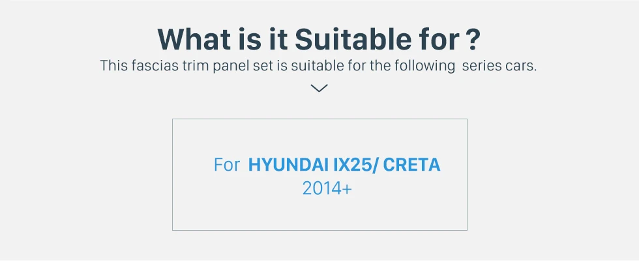Image resolution: width=639 pixels, height=262 pixels.
Task: Click the top border of the compatibility box
Action: [x=319, y=119]
